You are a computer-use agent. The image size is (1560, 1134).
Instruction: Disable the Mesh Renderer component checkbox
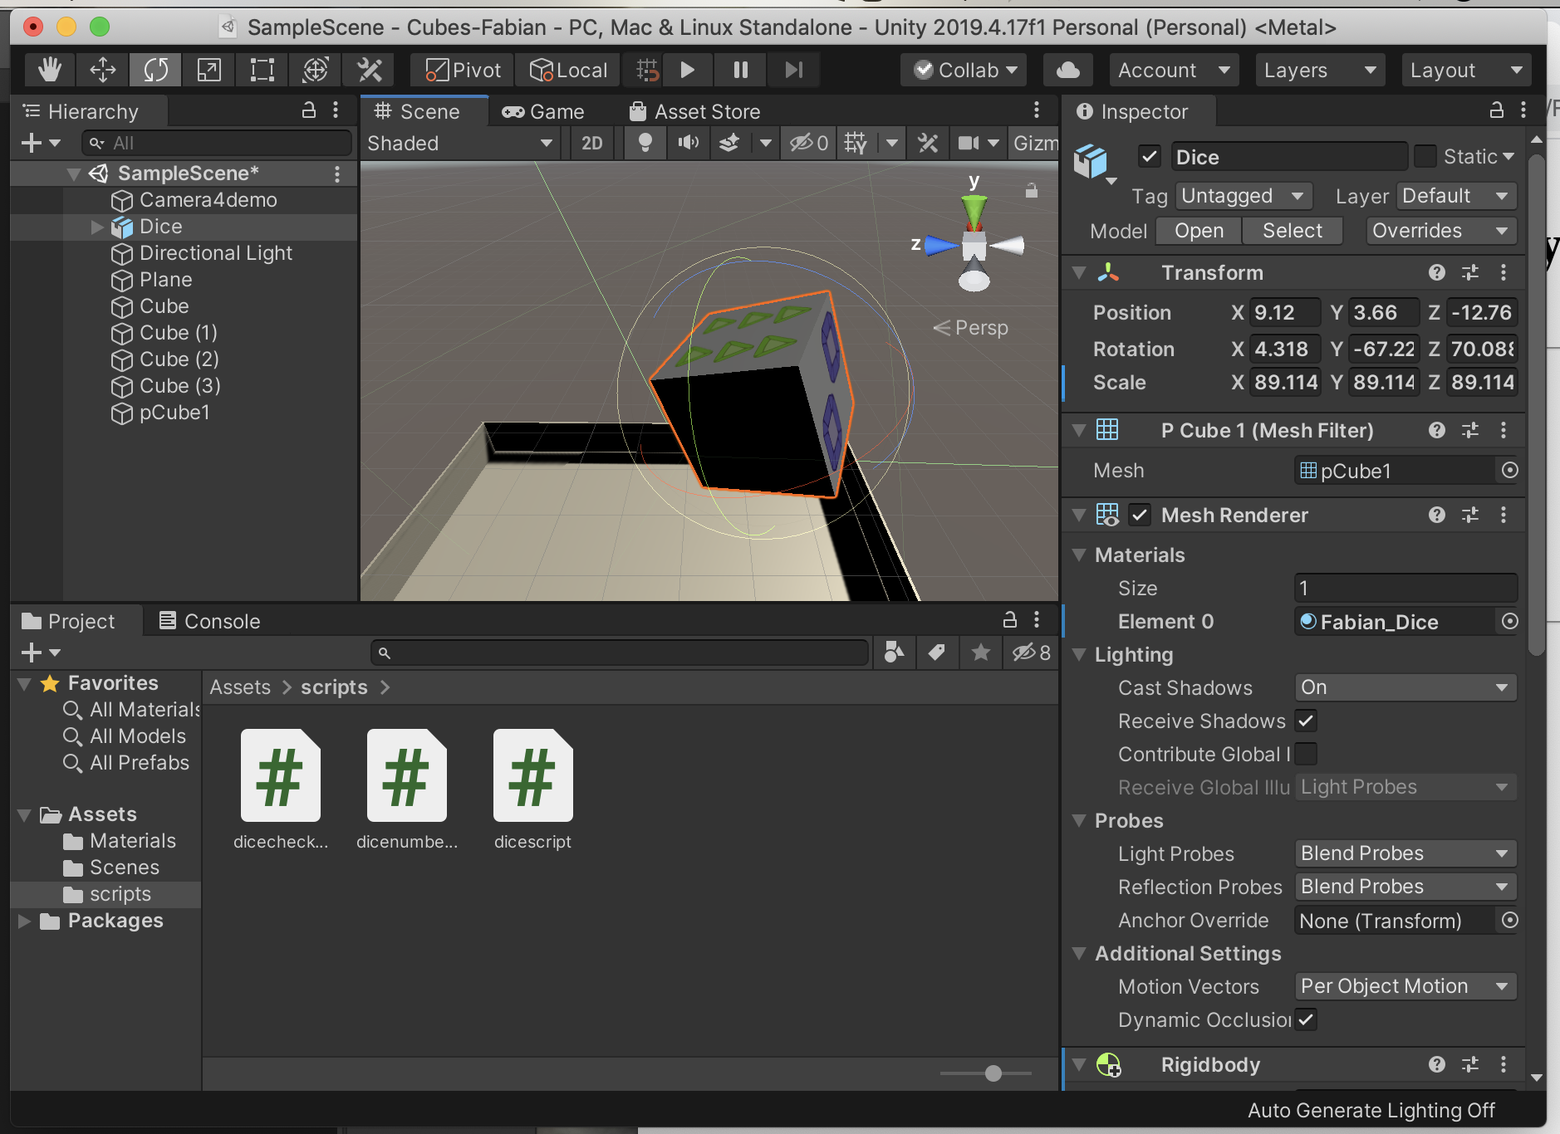click(x=1140, y=516)
